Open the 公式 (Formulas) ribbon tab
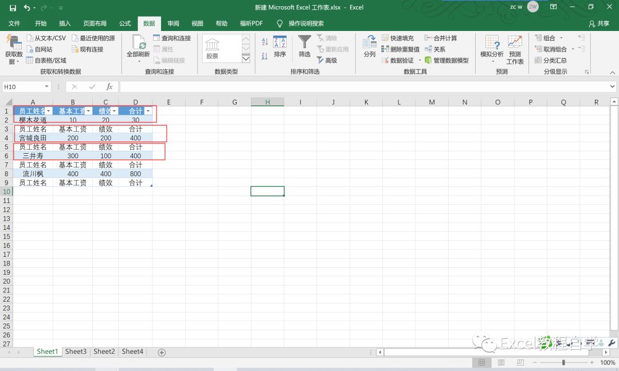Screen dimensions: 619x371 125,24
